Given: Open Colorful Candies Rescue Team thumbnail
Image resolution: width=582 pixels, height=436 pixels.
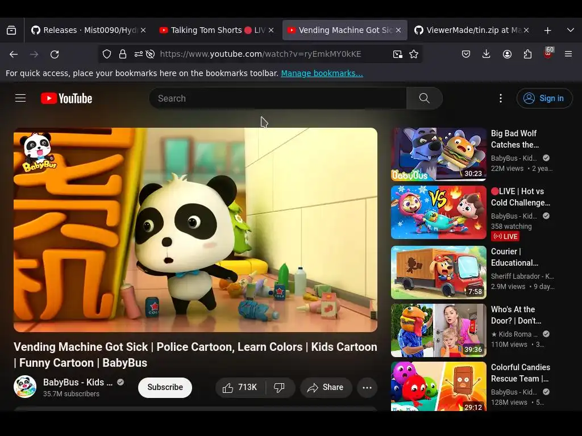Looking at the screenshot, I should (x=439, y=386).
